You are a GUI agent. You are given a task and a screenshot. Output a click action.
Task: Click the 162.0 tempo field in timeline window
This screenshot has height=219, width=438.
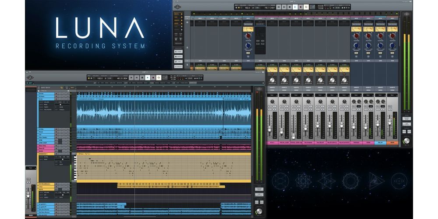(100, 78)
